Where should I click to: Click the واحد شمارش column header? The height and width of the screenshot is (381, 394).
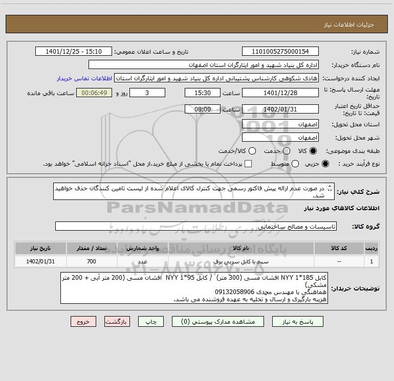pos(142,248)
